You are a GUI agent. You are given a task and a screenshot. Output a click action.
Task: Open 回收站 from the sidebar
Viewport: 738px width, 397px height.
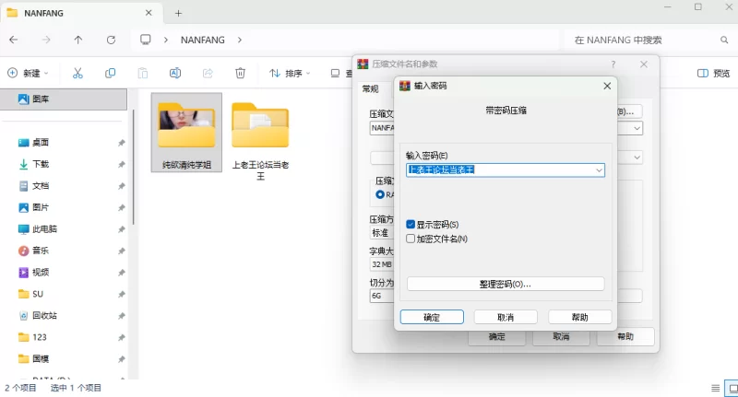coord(44,315)
